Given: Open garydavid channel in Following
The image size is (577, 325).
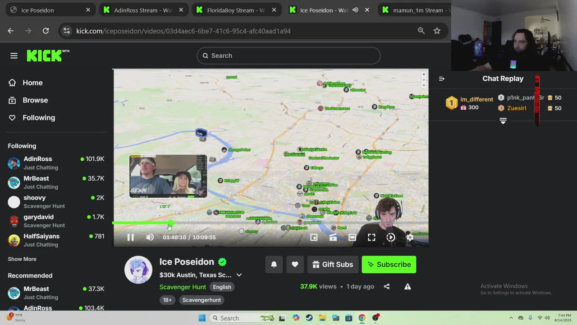Looking at the screenshot, I should tap(56, 221).
